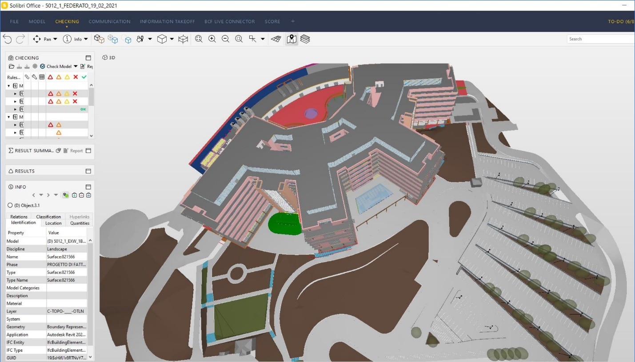Click the stacked layers icon in toolbar
The width and height of the screenshot is (635, 362).
coord(305,39)
